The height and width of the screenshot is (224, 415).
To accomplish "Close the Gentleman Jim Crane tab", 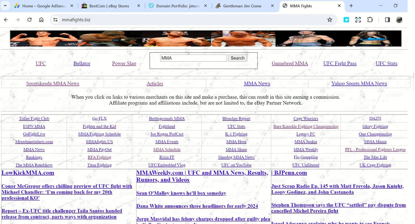I will click(272, 6).
